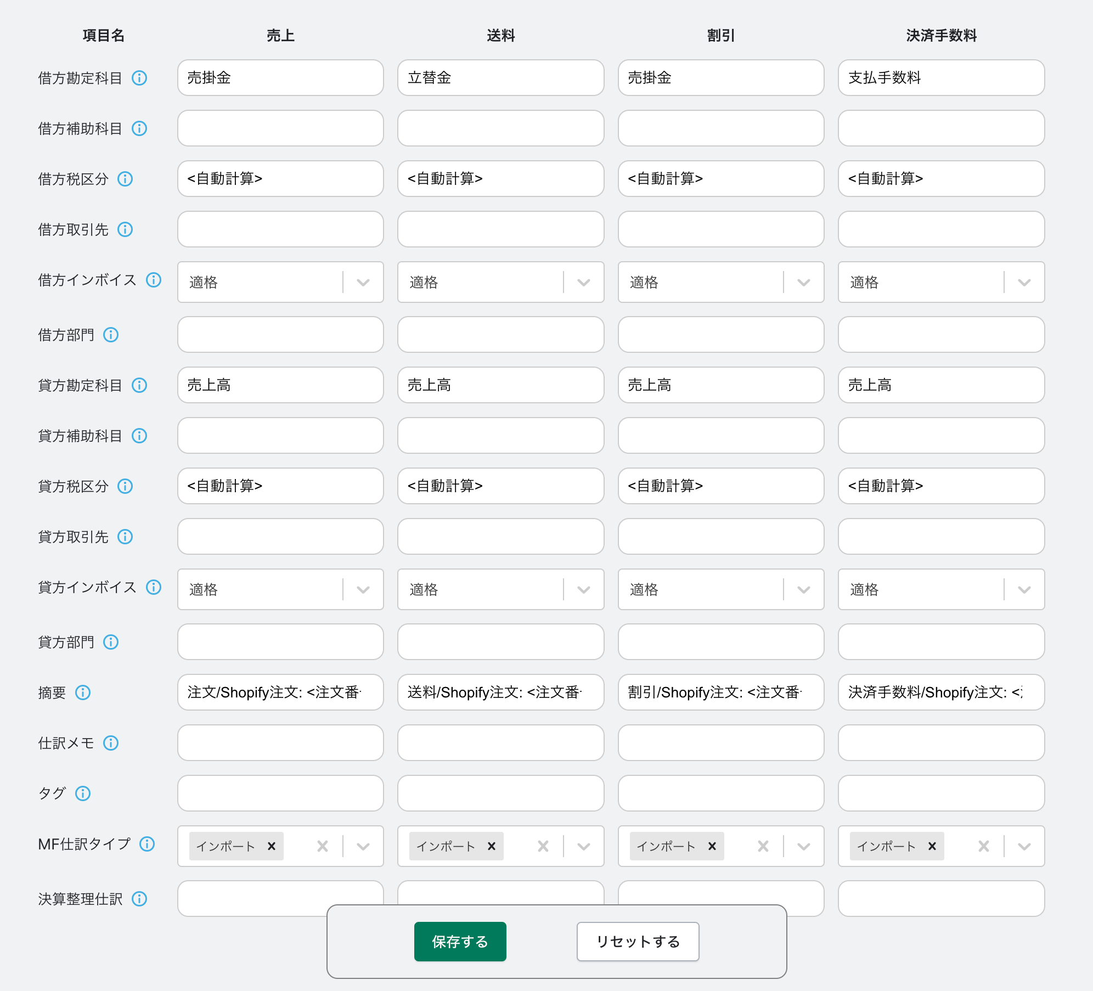Open the 借方インボイス dropdown for 売上
Screen dimensions: 1093x991
(363, 283)
